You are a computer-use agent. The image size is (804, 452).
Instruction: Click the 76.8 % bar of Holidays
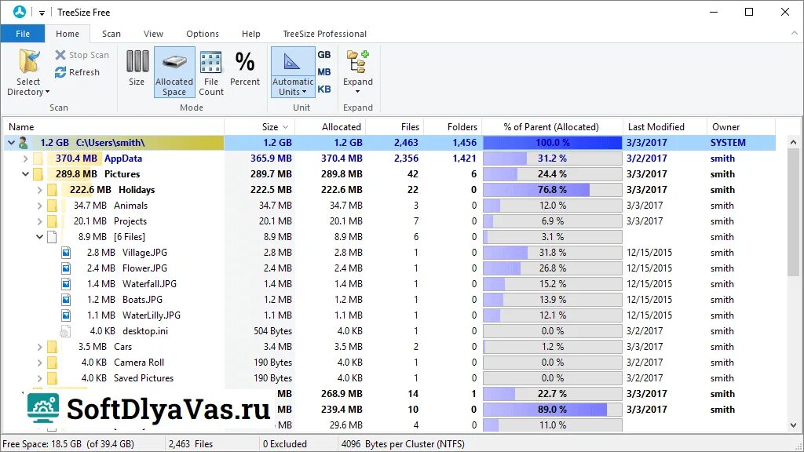(552, 190)
